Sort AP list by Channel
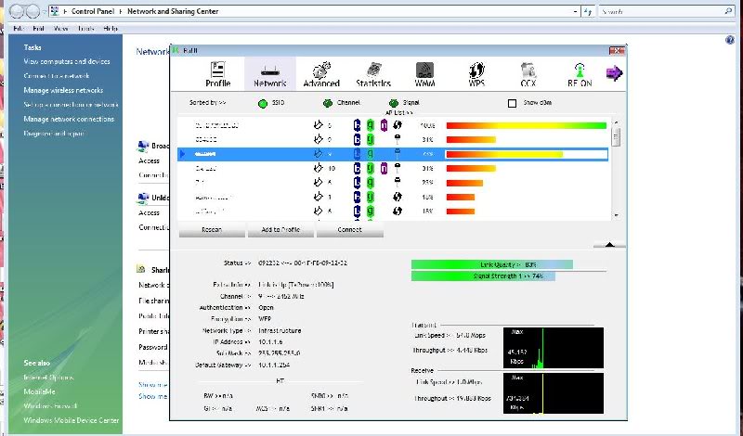Image resolution: width=743 pixels, height=436 pixels. point(328,103)
